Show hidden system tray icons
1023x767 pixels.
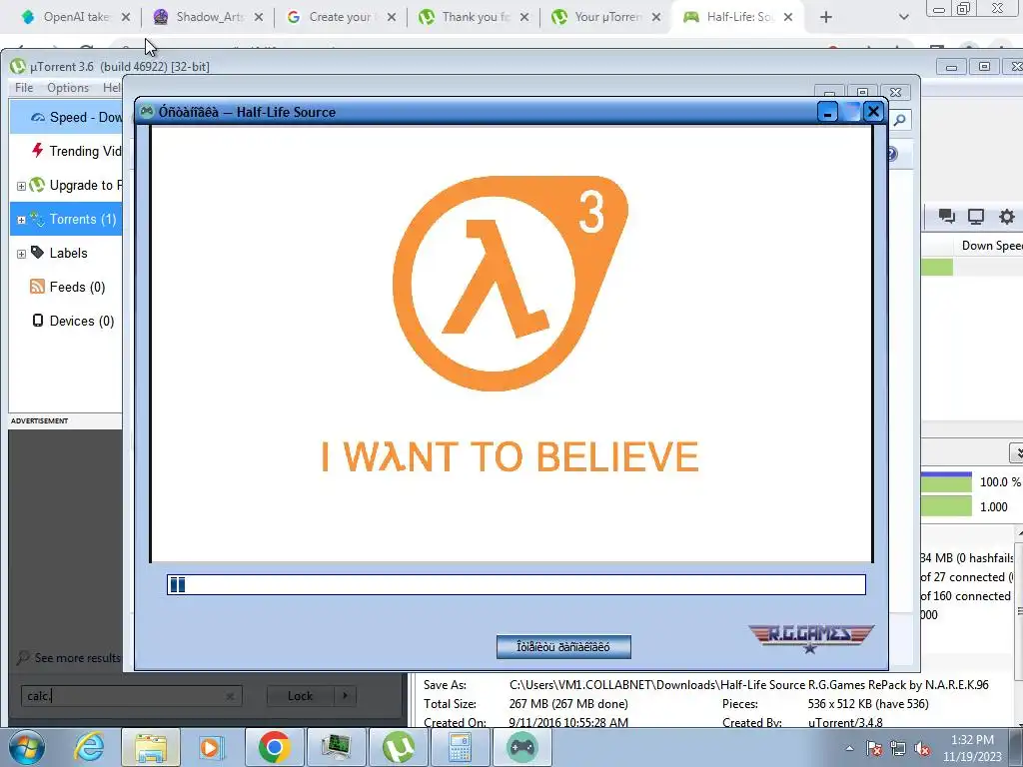(x=849, y=748)
